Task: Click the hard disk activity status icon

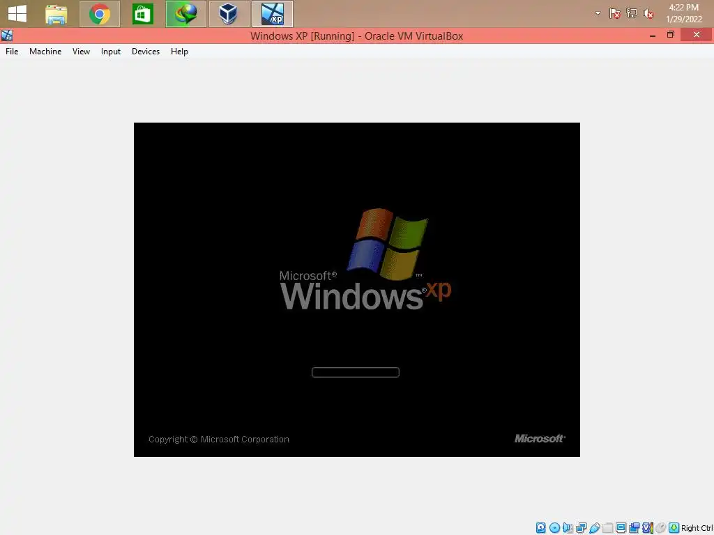Action: click(541, 528)
